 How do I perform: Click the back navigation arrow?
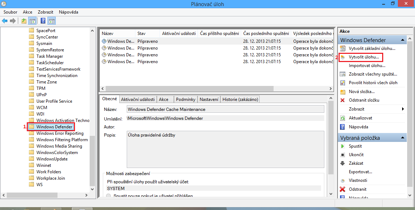click(x=4, y=20)
